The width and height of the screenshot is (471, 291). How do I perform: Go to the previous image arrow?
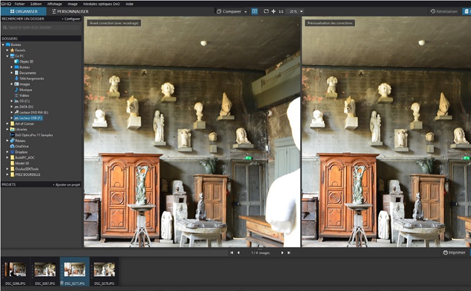coord(238,252)
